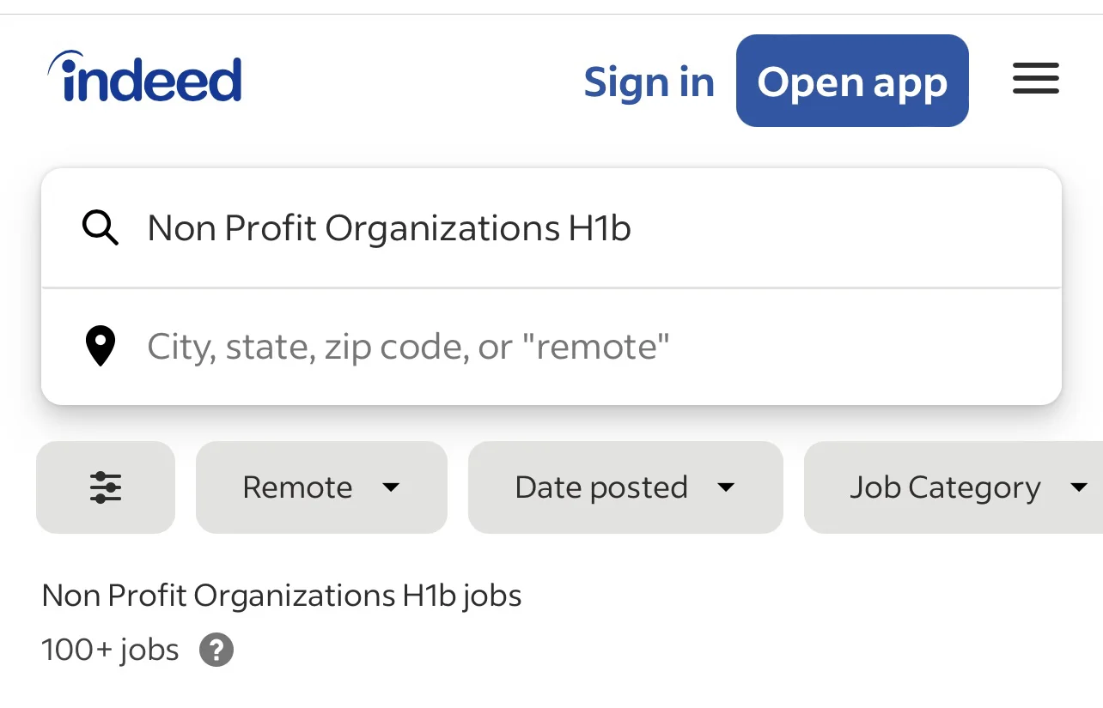Click the question mark help icon
The height and width of the screenshot is (708, 1103).
[216, 650]
